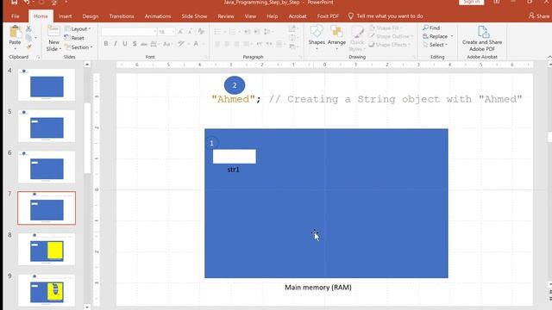The height and width of the screenshot is (310, 552).
Task: Reset the slide layout
Action: [x=75, y=38]
